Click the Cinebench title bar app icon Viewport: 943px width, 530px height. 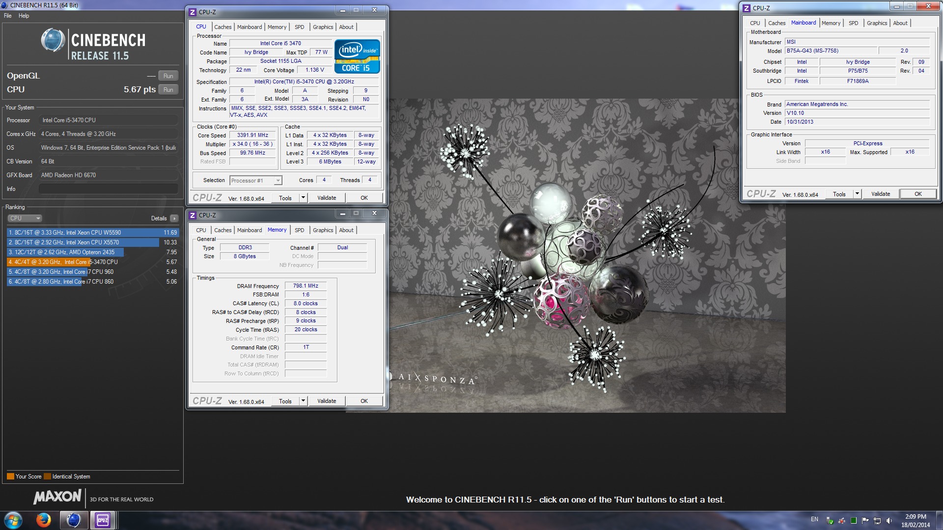(4, 5)
